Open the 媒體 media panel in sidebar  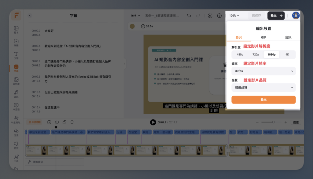tap(16, 42)
